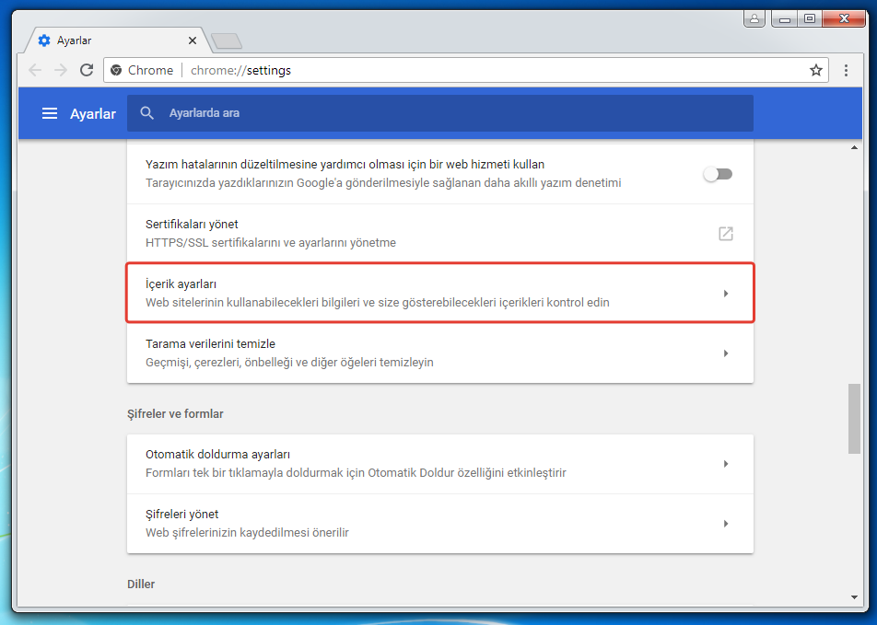
Task: Expand Şifreleri yönet arrow
Action: pyautogui.click(x=726, y=524)
